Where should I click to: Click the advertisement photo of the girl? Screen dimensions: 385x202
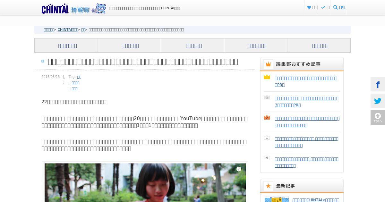(x=145, y=183)
